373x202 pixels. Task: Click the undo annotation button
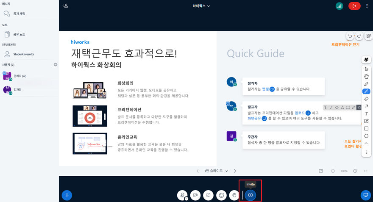pyautogui.click(x=350, y=36)
